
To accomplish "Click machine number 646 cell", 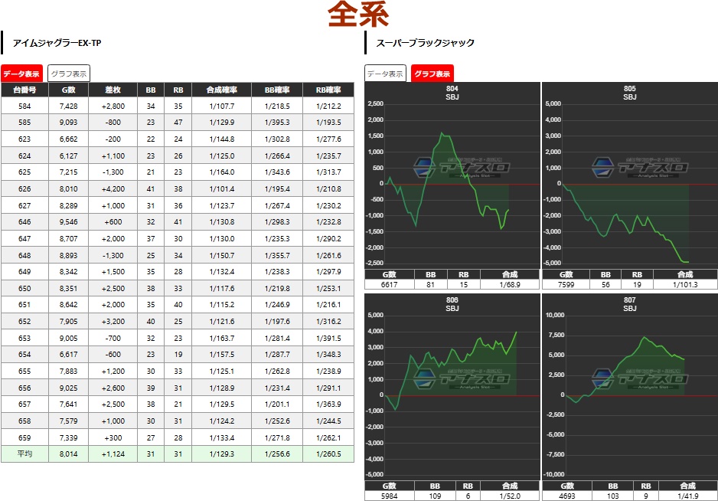I will point(24,222).
